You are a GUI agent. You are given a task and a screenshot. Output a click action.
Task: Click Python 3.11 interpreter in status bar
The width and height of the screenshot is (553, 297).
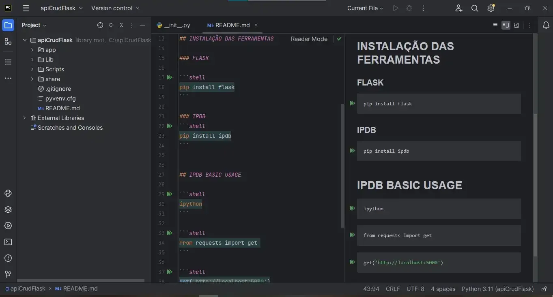[497, 289]
